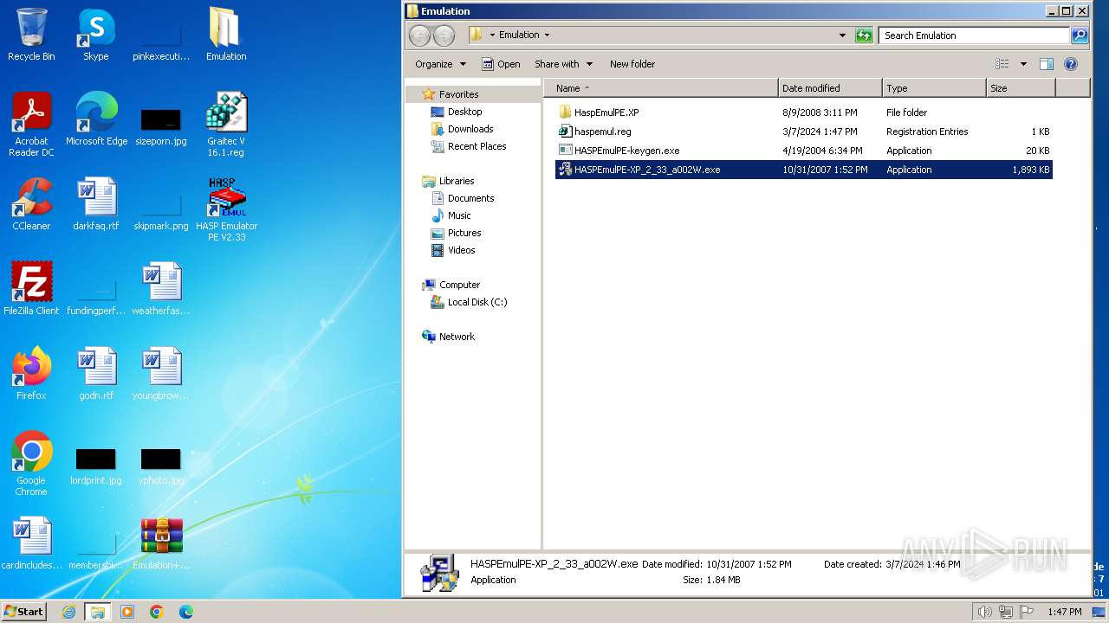This screenshot has height=623, width=1109.
Task: Sort by Date modified column
Action: [x=830, y=88]
